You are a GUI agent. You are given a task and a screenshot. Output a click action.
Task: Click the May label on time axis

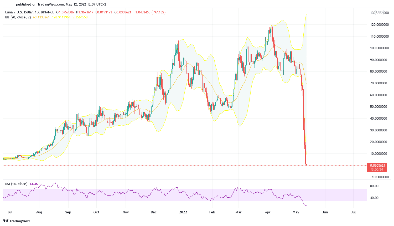[x=296, y=212]
